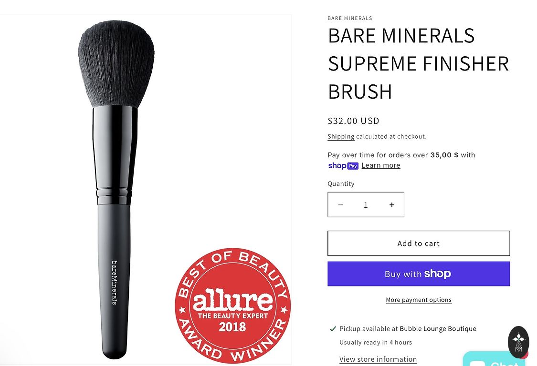This screenshot has width=537, height=366.
Task: Click the small BARE MINERALS vendor label
Action: pos(350,19)
